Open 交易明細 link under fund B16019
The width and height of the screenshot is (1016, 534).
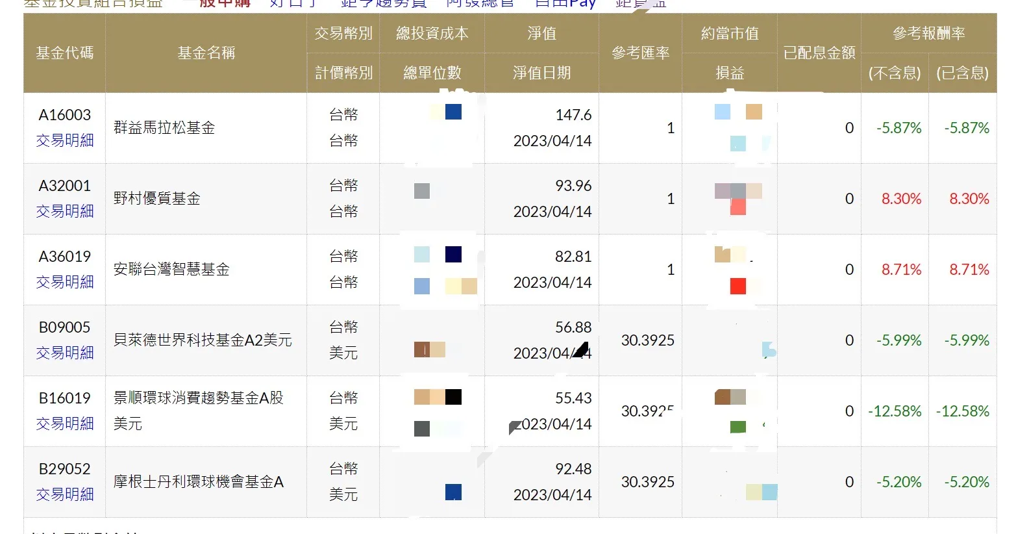pos(65,424)
